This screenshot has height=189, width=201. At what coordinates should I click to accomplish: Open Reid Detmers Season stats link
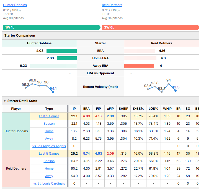pyautogui.click(x=49, y=161)
